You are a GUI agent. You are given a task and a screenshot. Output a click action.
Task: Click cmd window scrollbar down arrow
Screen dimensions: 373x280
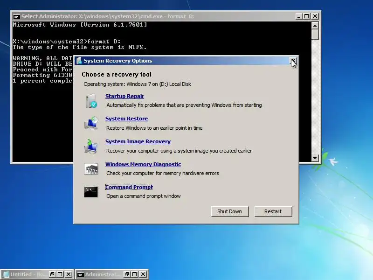(x=315, y=158)
